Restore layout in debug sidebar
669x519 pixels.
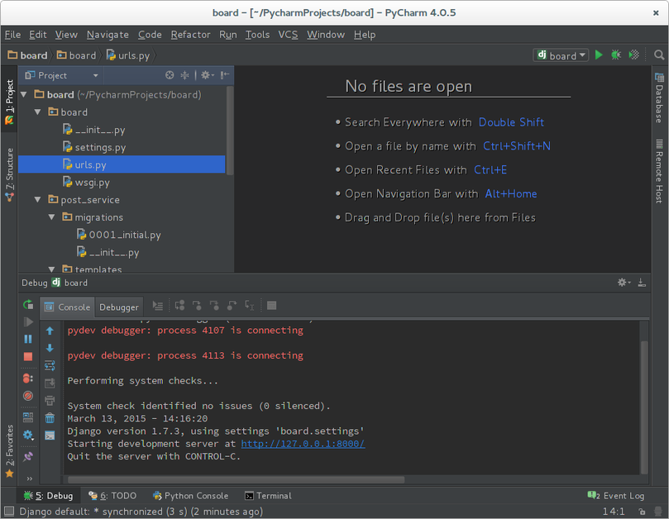[28, 417]
